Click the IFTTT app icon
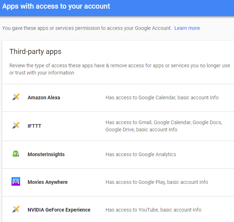The image size is (234, 222). (16, 126)
